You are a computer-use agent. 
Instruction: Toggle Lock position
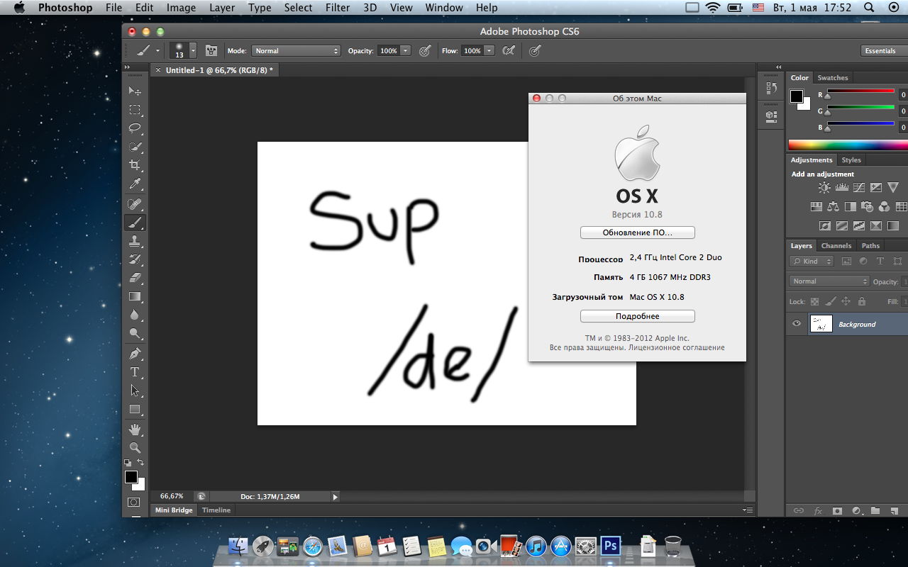tap(846, 301)
